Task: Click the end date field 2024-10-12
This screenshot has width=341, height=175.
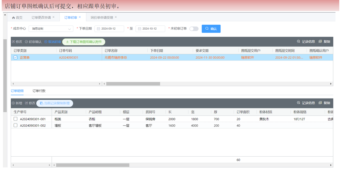Action: (150, 29)
